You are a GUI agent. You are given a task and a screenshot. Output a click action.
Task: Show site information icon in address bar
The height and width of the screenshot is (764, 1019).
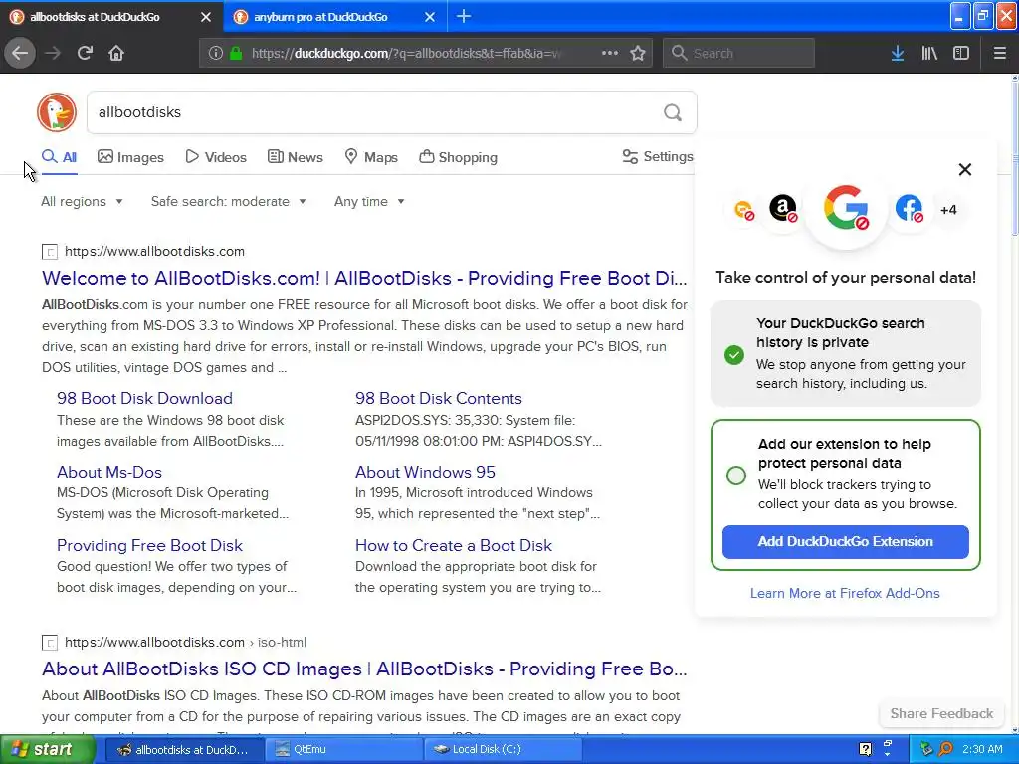[x=215, y=54]
